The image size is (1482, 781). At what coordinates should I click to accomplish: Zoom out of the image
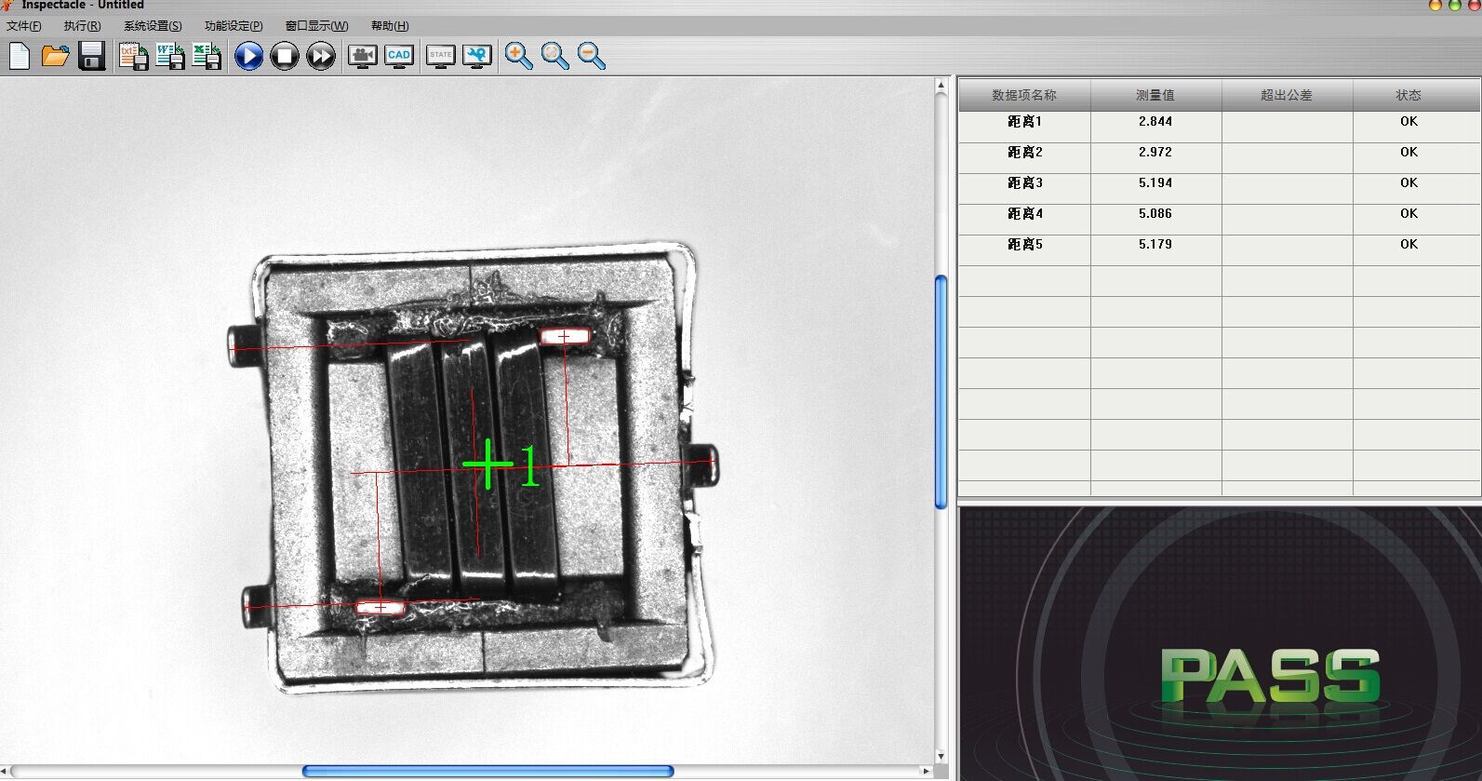pyautogui.click(x=591, y=56)
